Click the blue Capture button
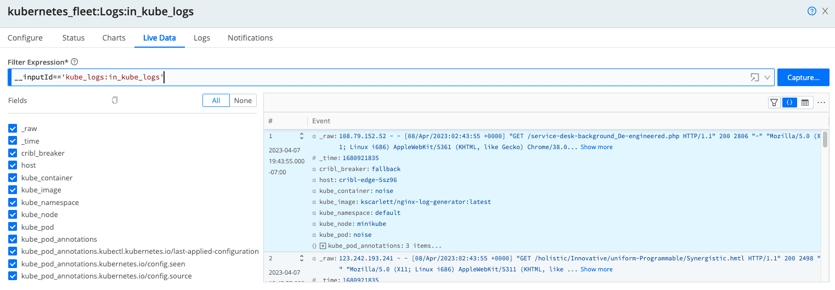 [803, 78]
